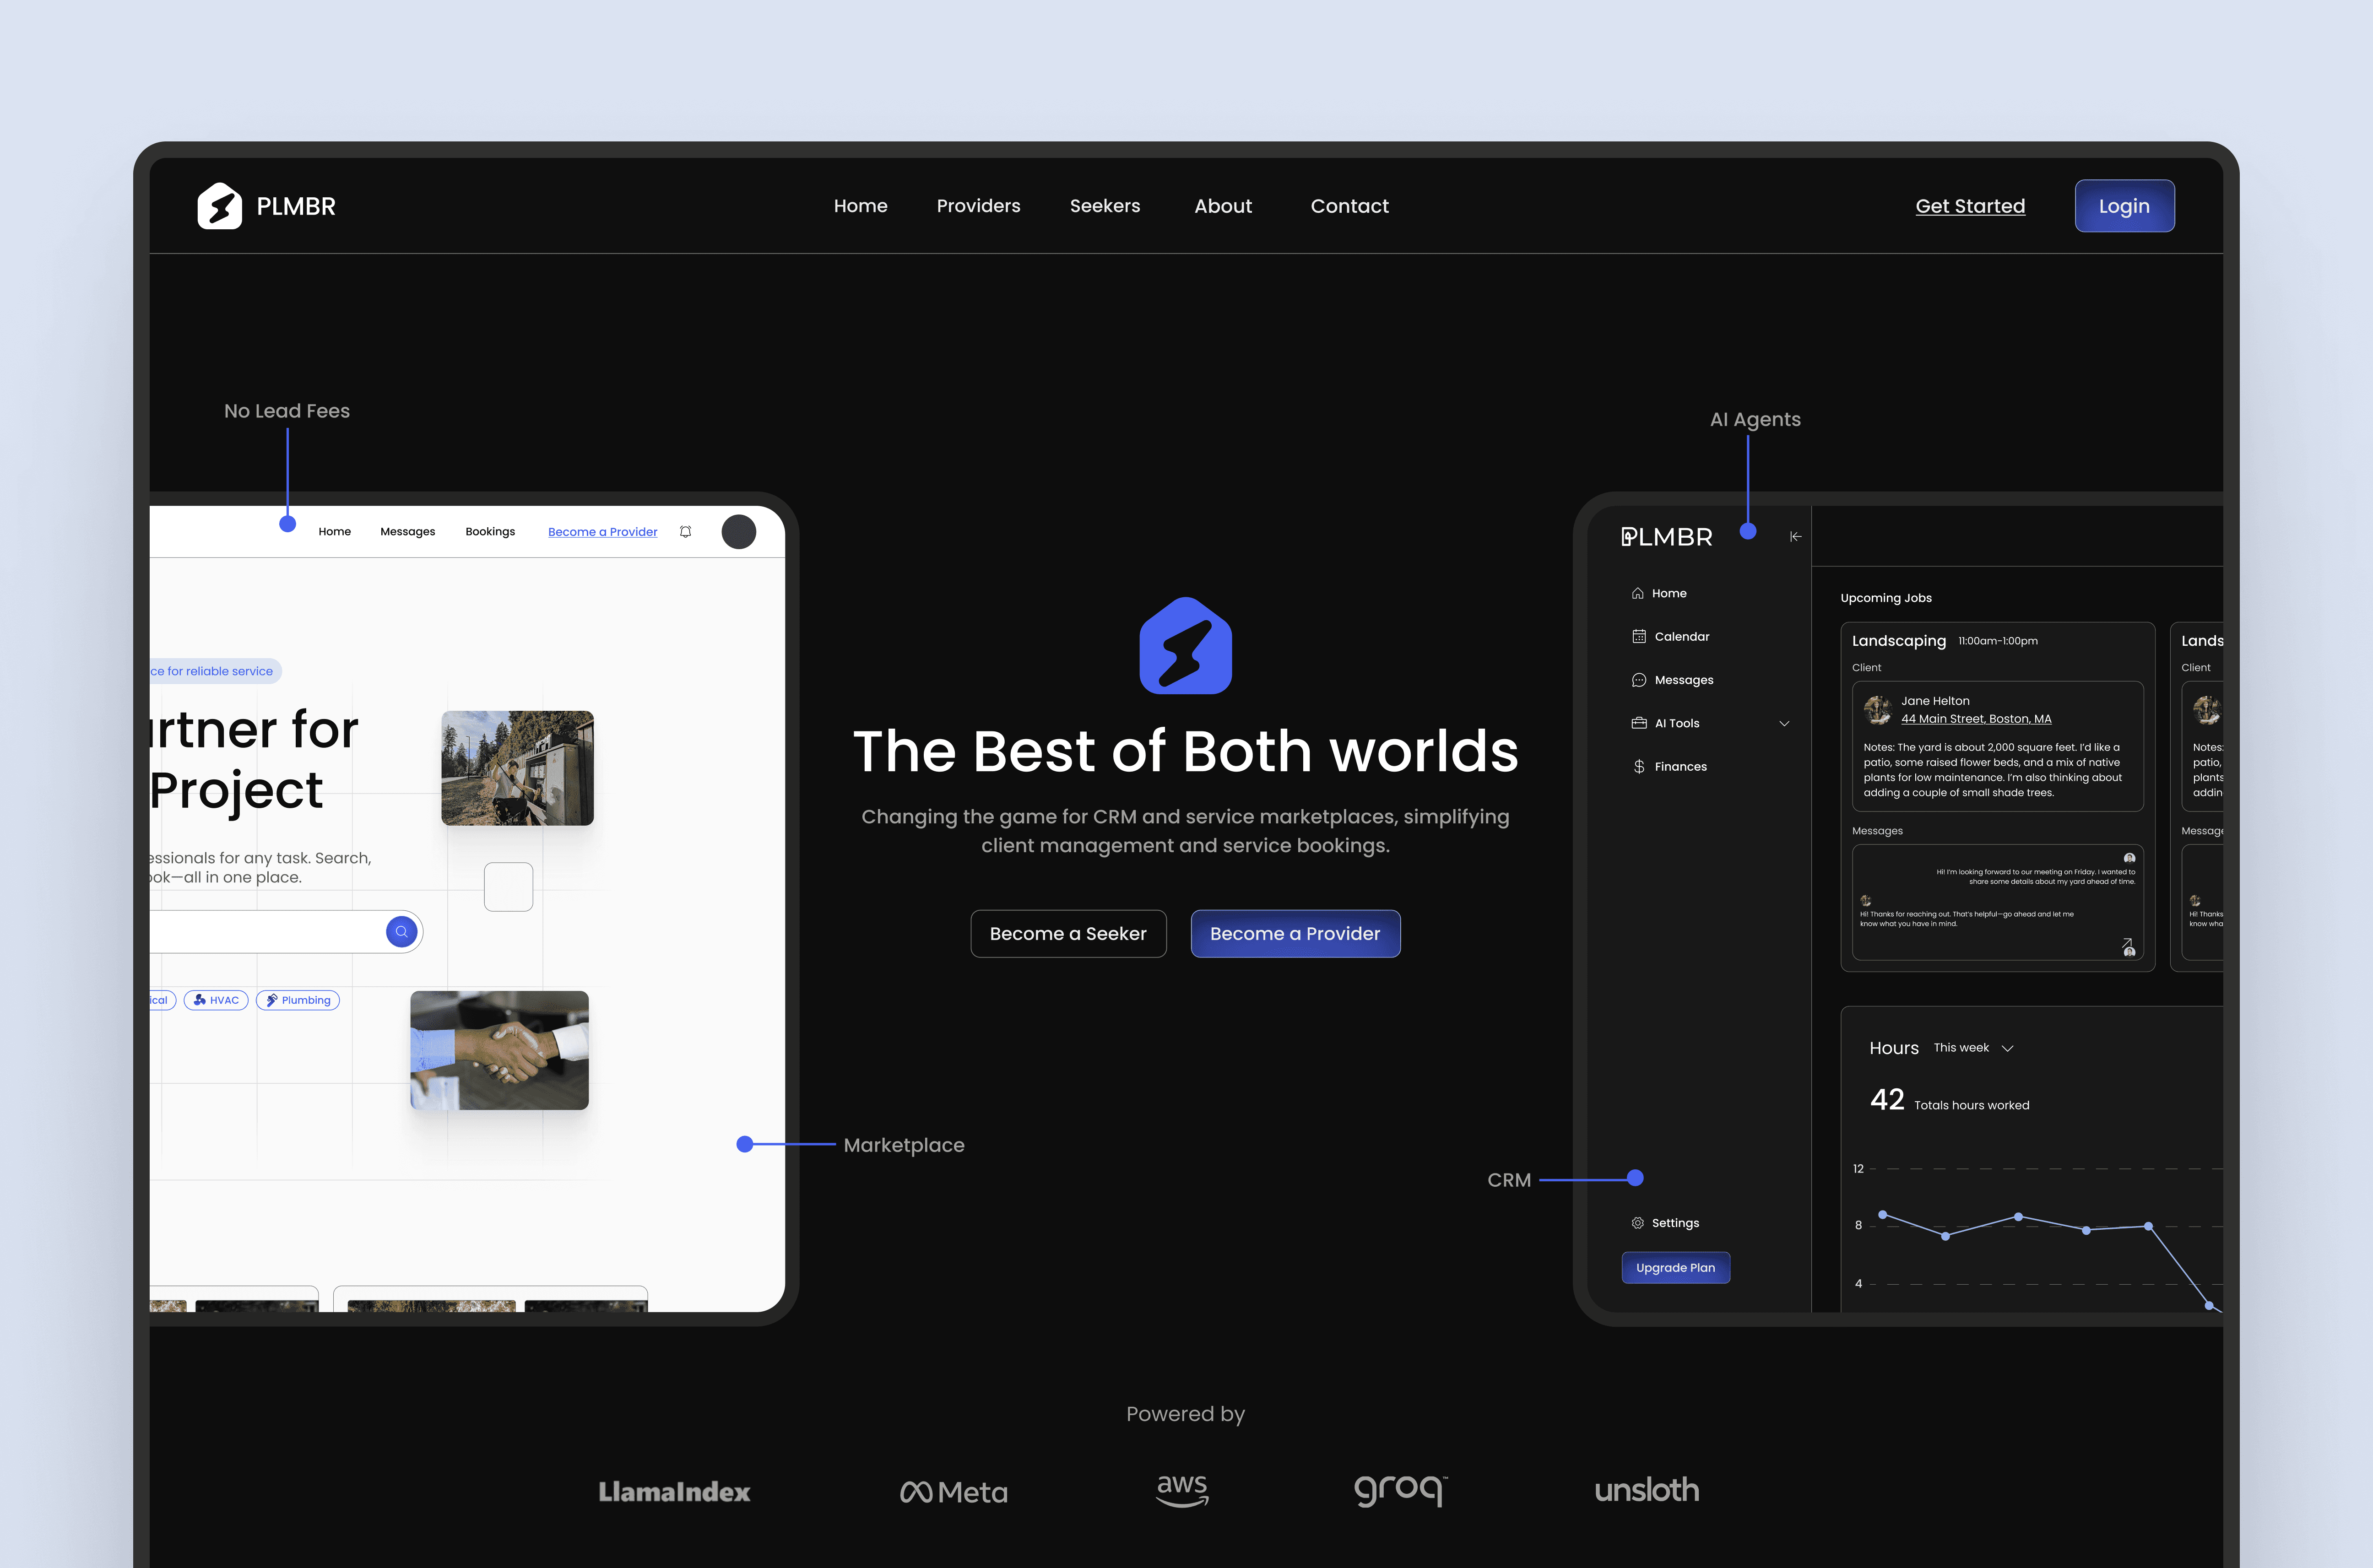Open Providers in the top navigation

point(978,206)
